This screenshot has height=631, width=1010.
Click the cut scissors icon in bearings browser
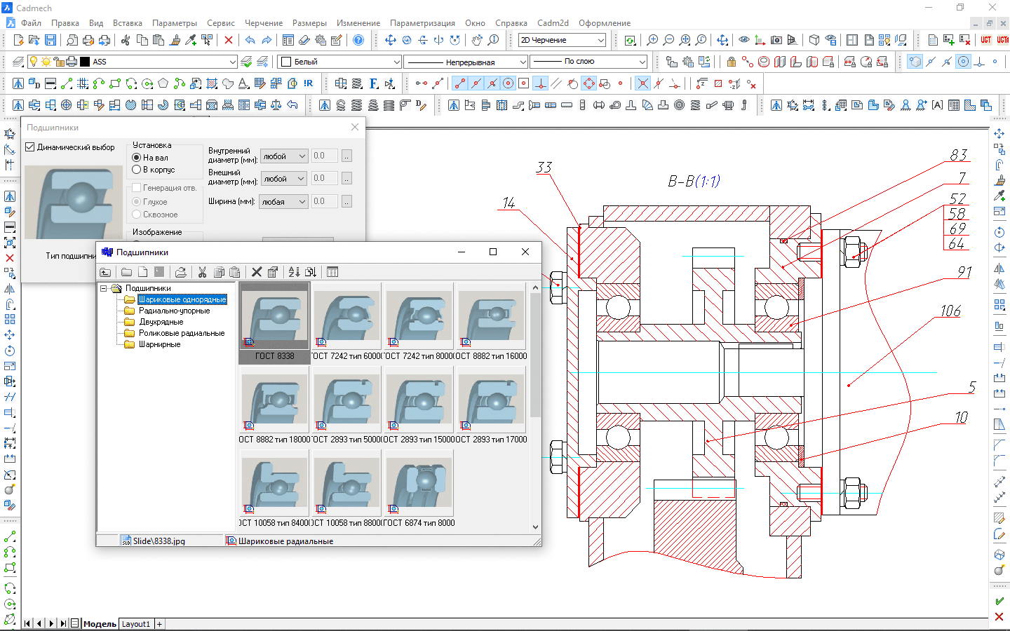202,272
